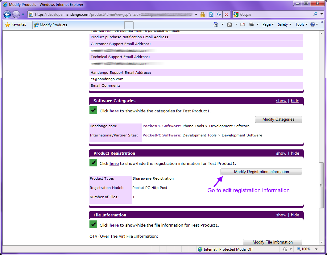Click the search magnifier icon
The width and height of the screenshot is (327, 255).
tap(315, 14)
